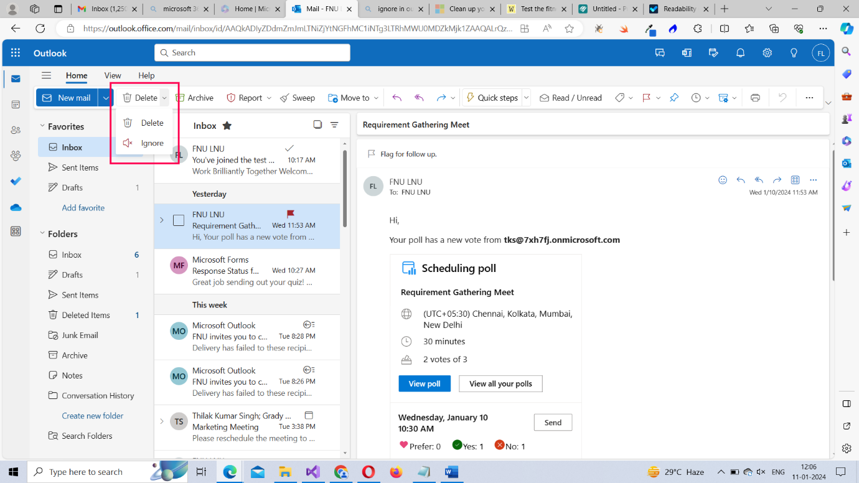Viewport: 859px width, 483px height.
Task: Open the ribbon more options ellipsis
Action: coord(809,98)
